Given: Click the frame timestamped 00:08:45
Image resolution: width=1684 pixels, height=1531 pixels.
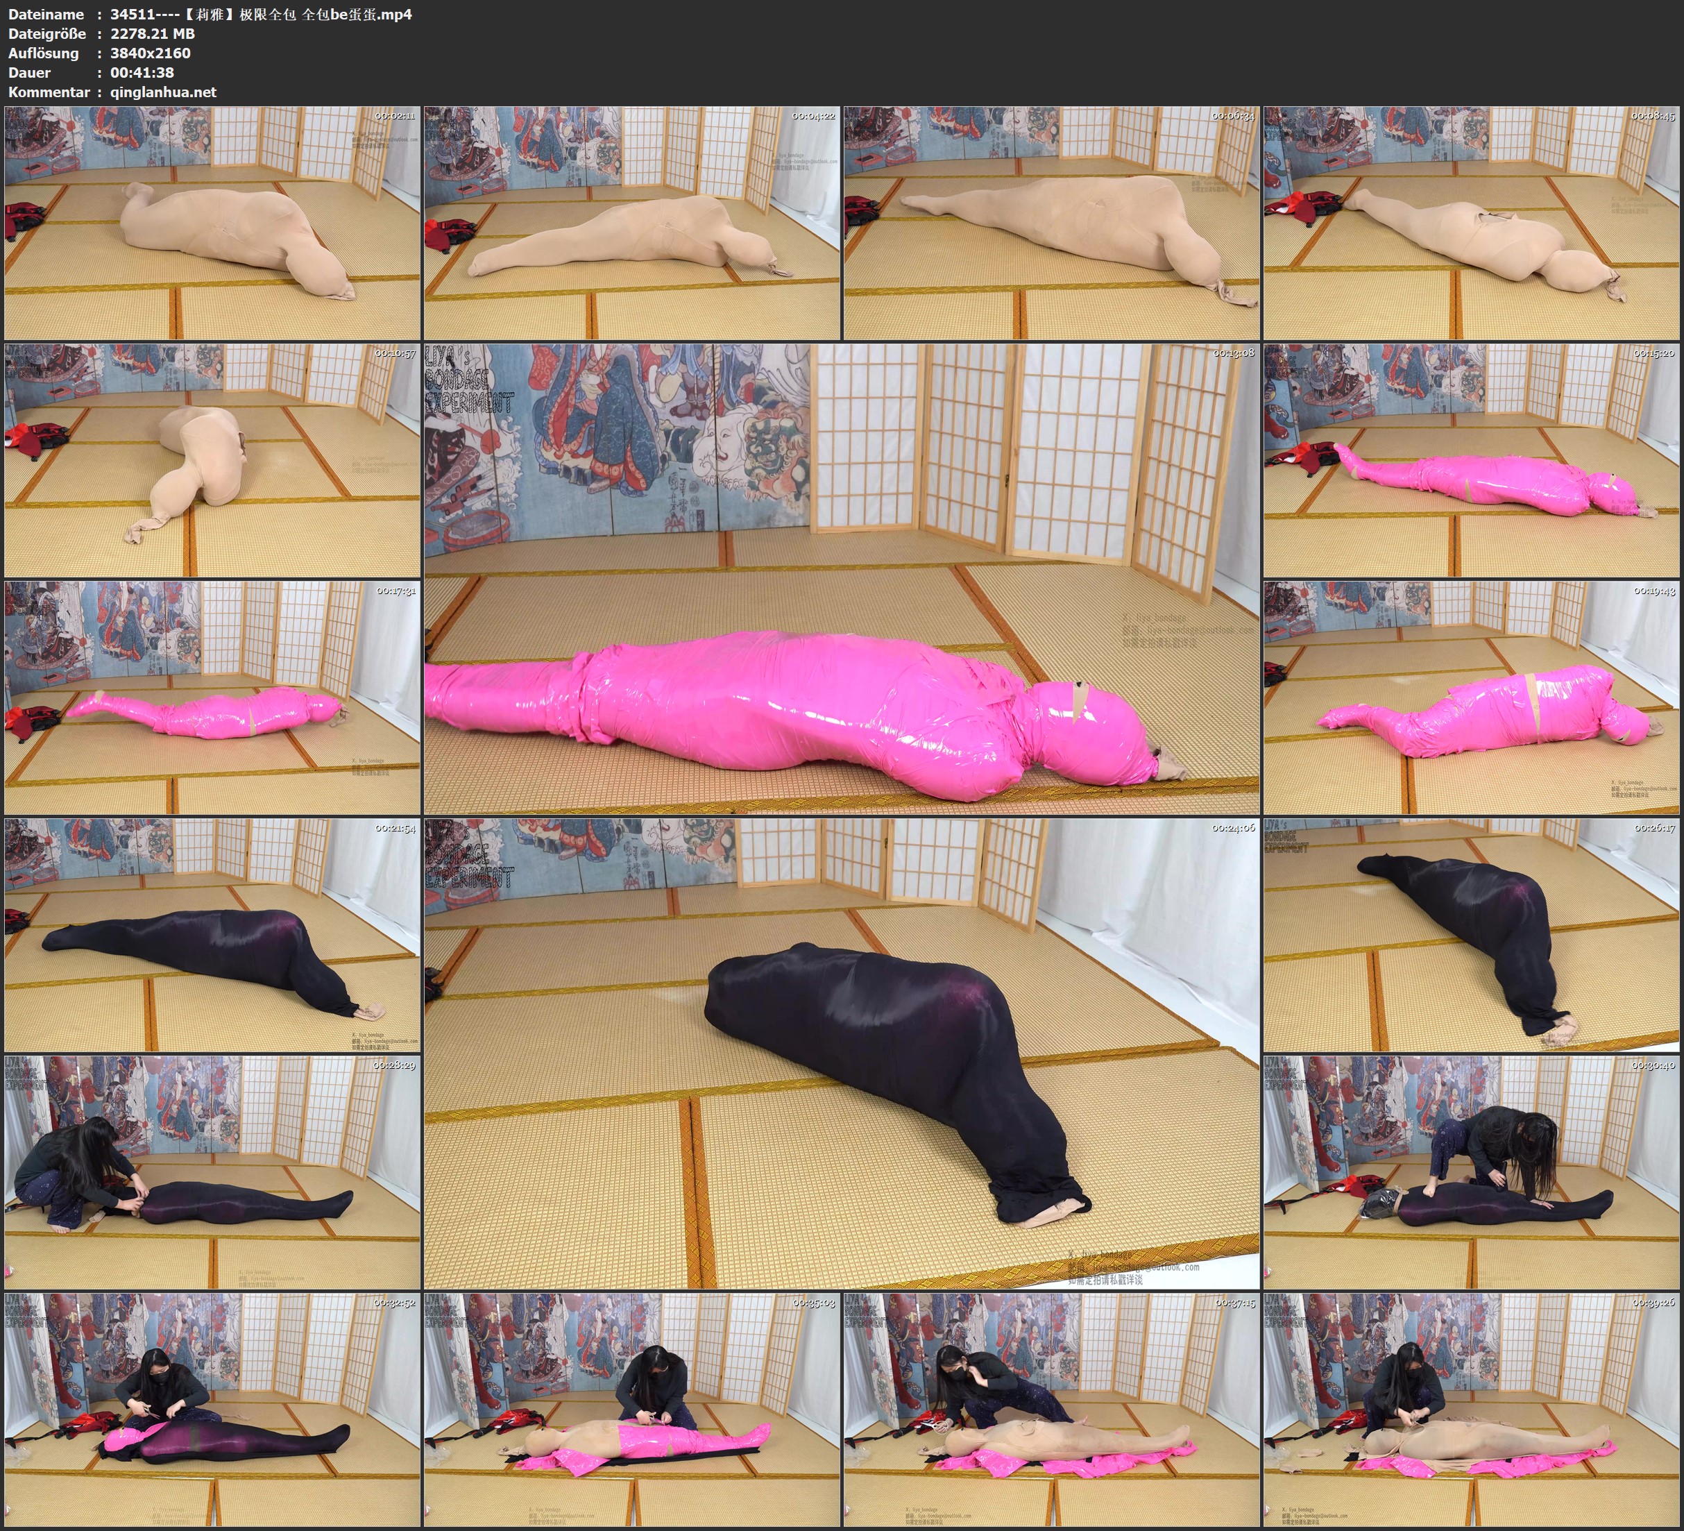Looking at the screenshot, I should [1471, 222].
